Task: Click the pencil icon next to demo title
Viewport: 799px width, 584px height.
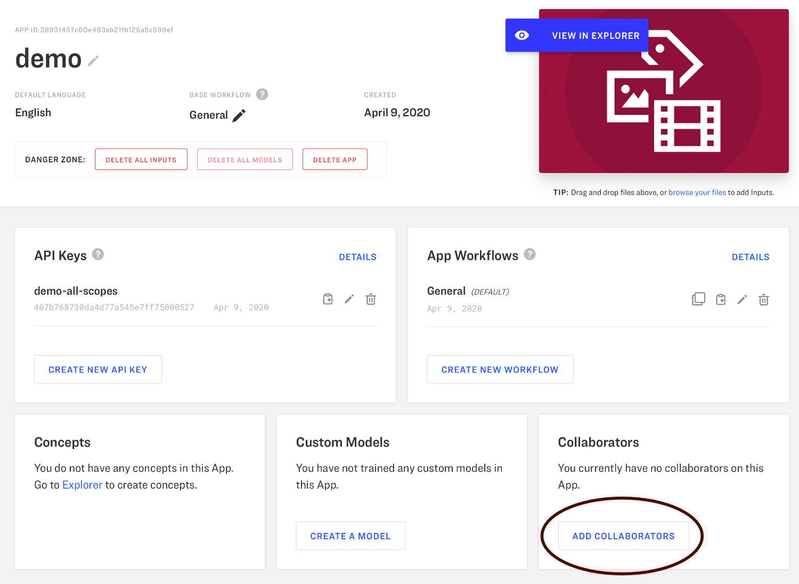Action: tap(93, 61)
